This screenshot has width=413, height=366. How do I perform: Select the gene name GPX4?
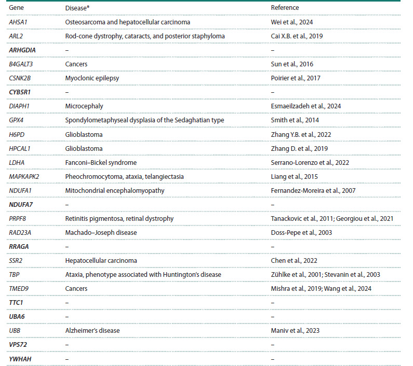click(16, 120)
